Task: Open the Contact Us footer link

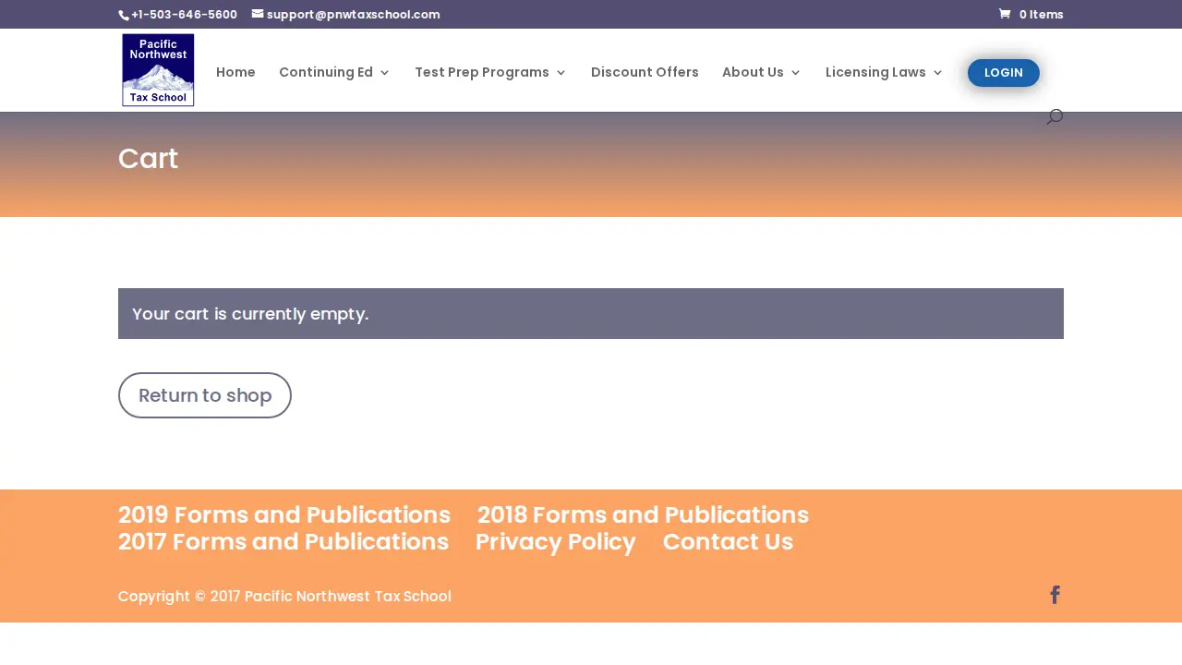Action: click(728, 541)
